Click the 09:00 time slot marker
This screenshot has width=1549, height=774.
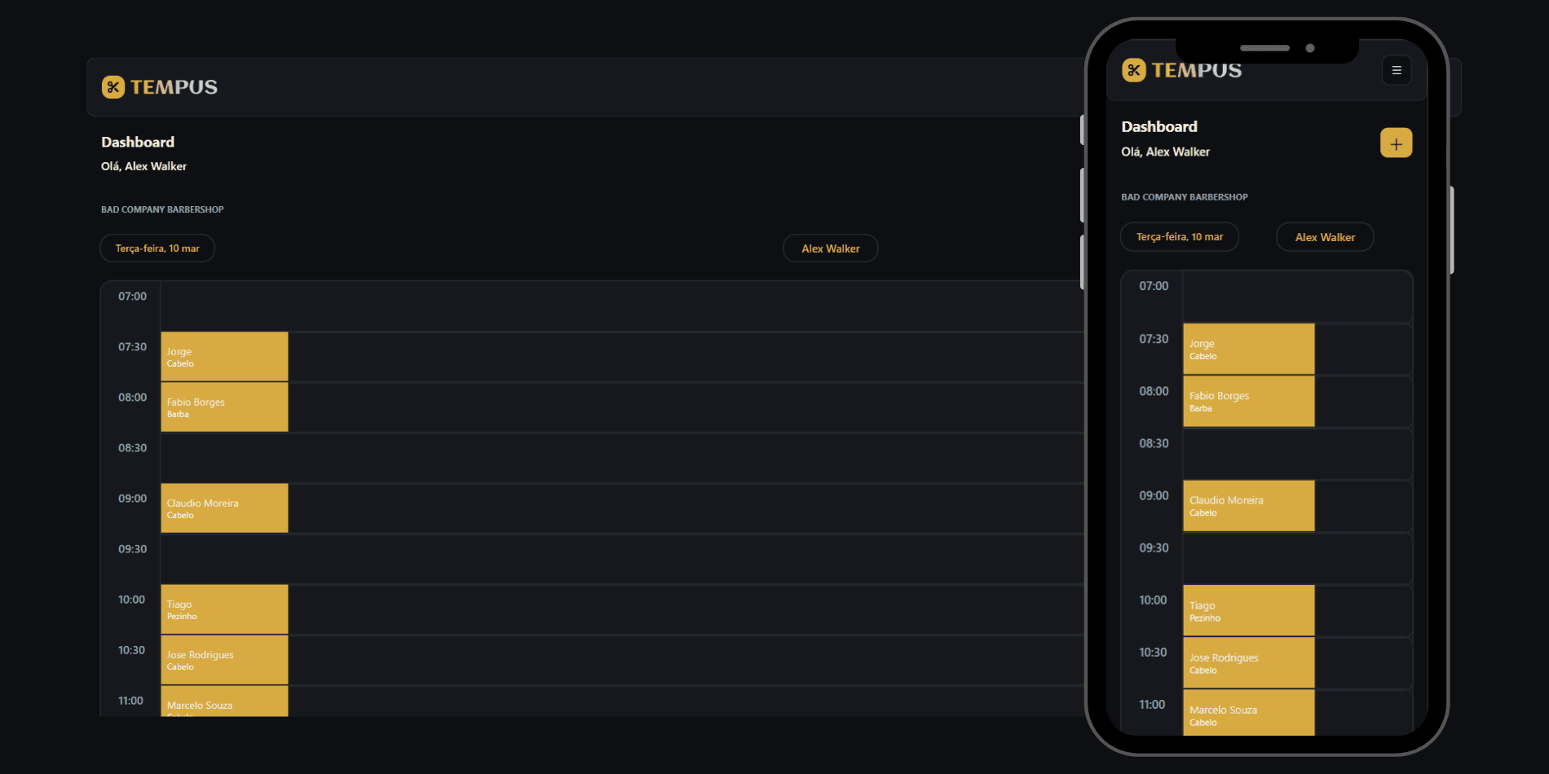131,498
